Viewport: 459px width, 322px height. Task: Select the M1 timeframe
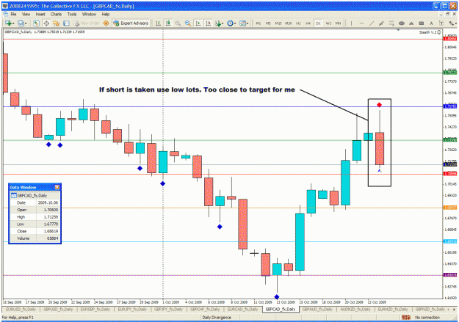coord(259,23)
